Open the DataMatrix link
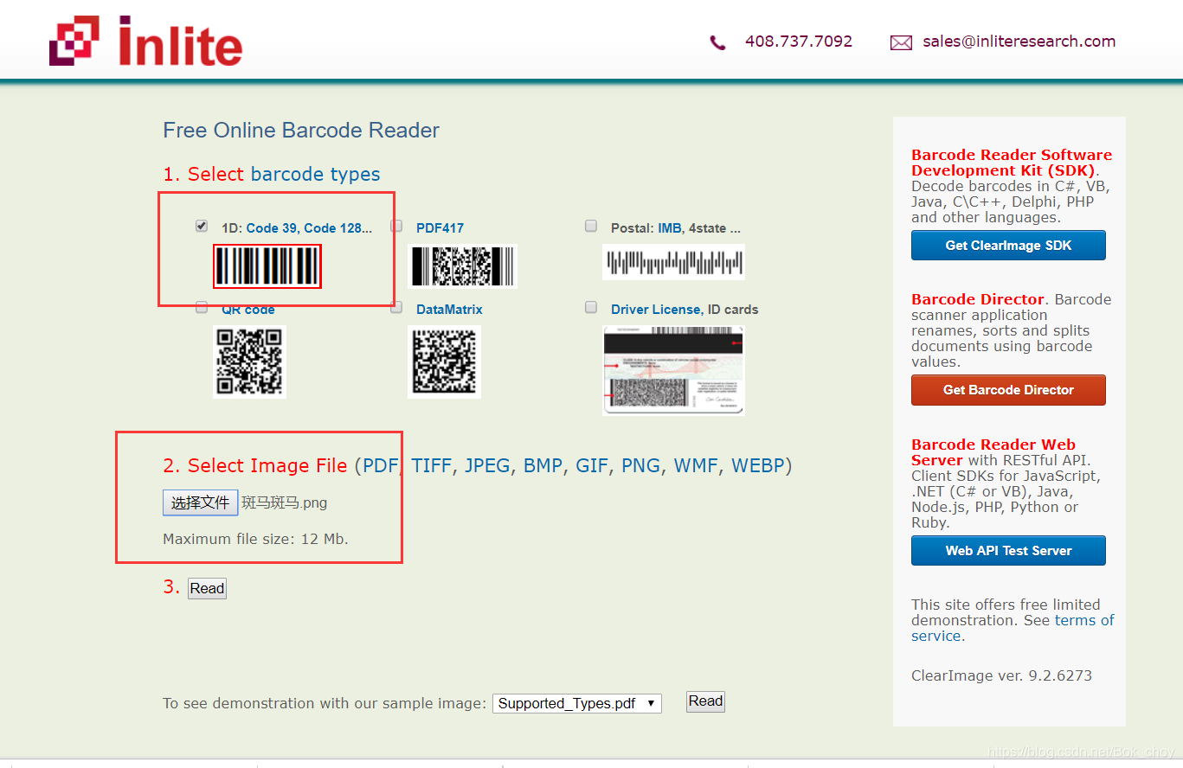This screenshot has height=768, width=1183. [x=449, y=310]
